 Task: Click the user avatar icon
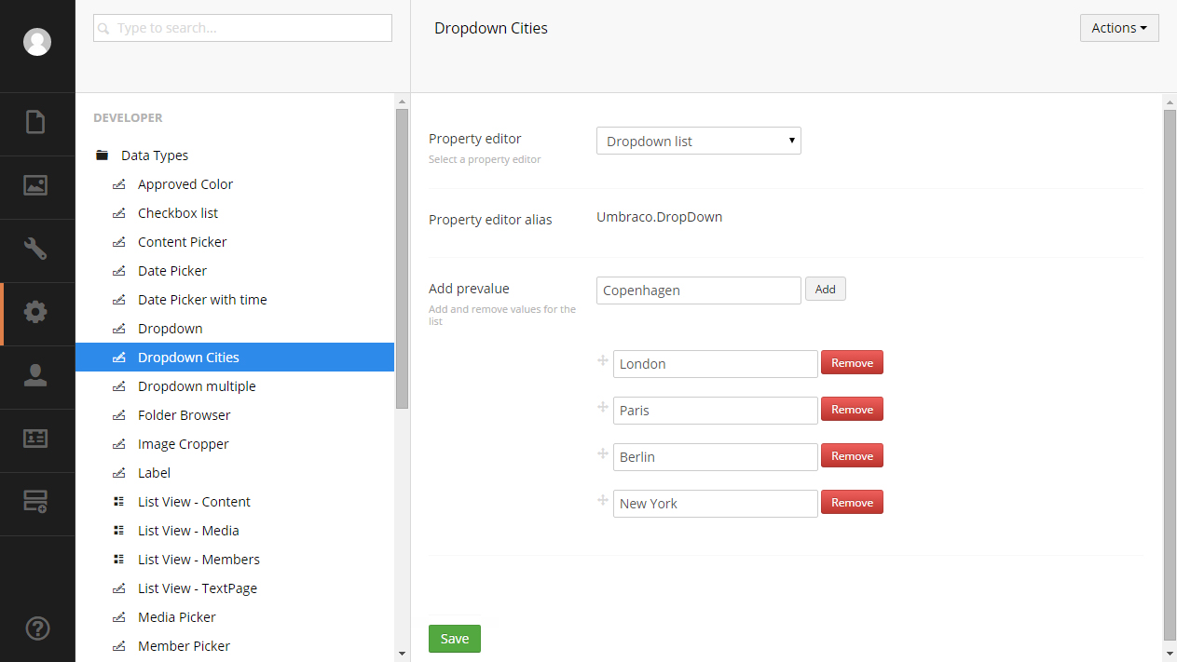click(x=37, y=42)
